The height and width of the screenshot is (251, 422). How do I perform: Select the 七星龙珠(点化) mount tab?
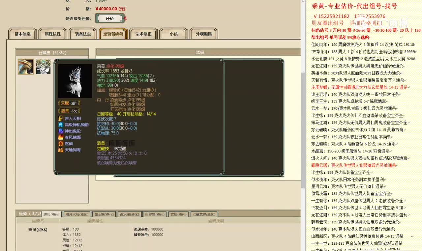[x=203, y=214]
